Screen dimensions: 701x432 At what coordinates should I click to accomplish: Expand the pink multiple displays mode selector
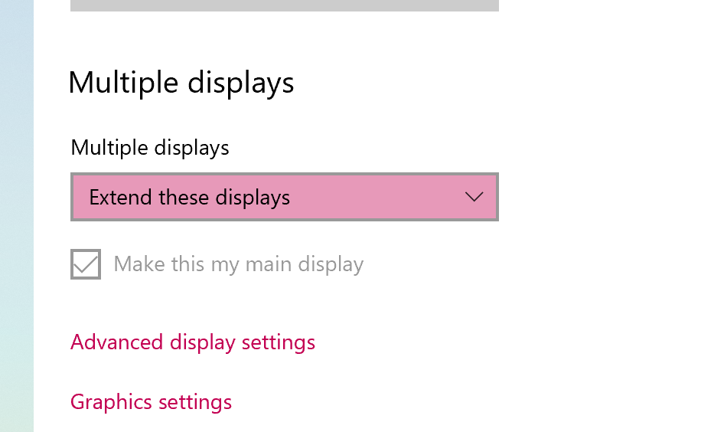[x=285, y=197]
